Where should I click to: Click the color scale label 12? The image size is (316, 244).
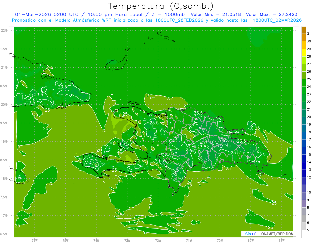[x=309, y=177]
